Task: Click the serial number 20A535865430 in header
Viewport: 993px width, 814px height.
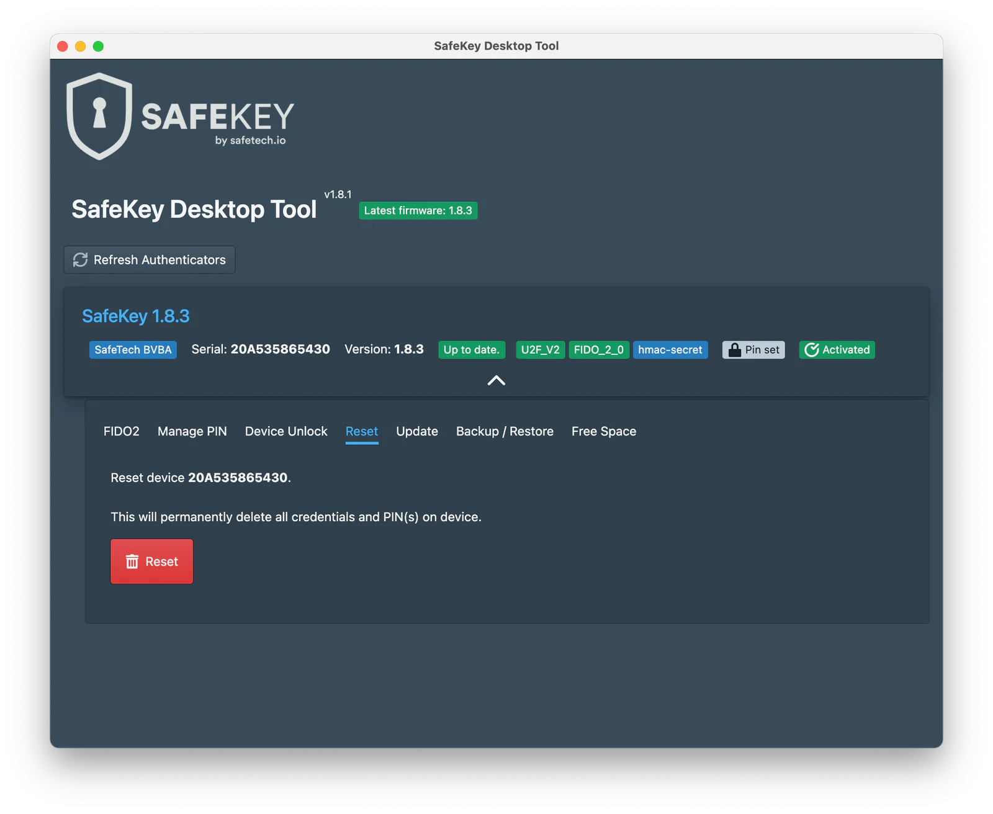Action: [281, 349]
